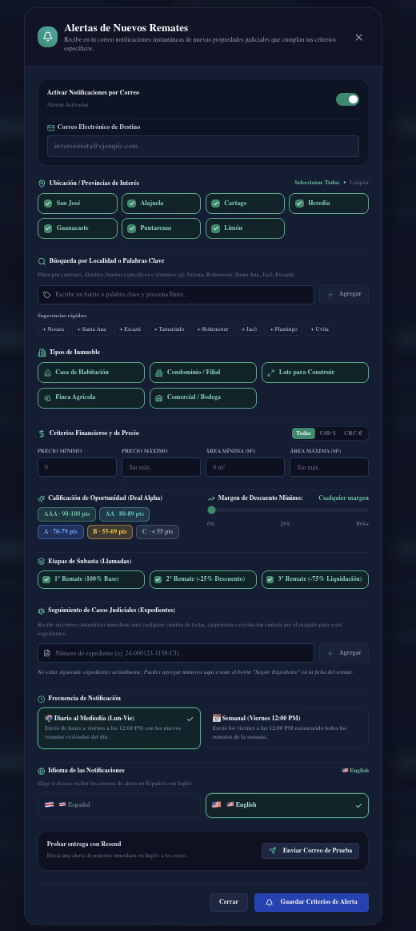The image size is (416, 931).
Task: Click the magnifier icon beside Búsqueda por Localidad
Action: click(42, 261)
